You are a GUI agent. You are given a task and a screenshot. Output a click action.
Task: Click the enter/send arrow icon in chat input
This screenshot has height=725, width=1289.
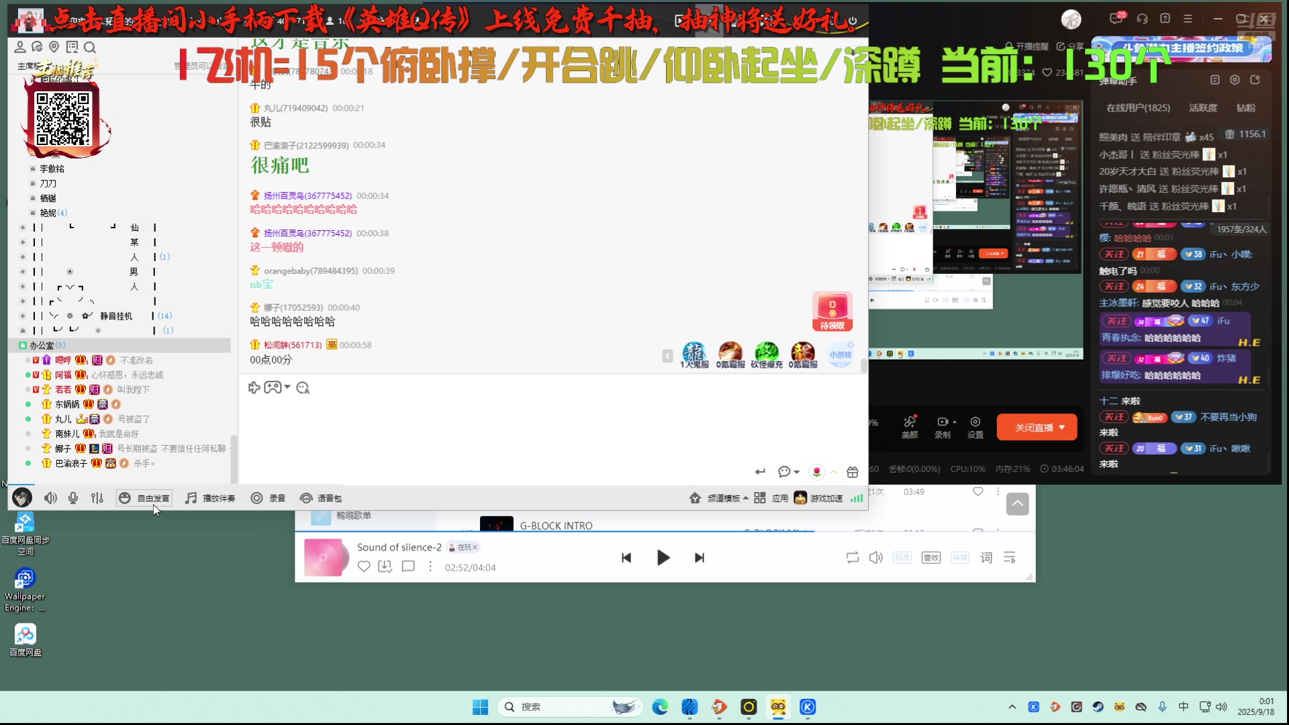760,472
